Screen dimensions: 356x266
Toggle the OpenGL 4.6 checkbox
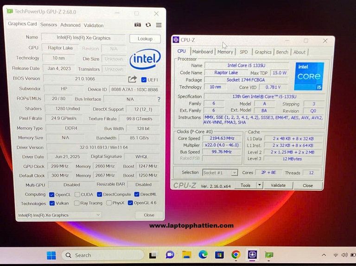(130, 203)
